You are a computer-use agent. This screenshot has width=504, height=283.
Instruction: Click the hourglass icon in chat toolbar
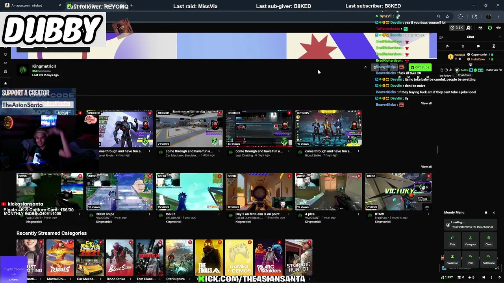point(494,46)
